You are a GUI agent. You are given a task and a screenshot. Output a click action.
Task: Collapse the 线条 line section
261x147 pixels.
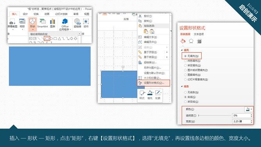tap(182, 86)
